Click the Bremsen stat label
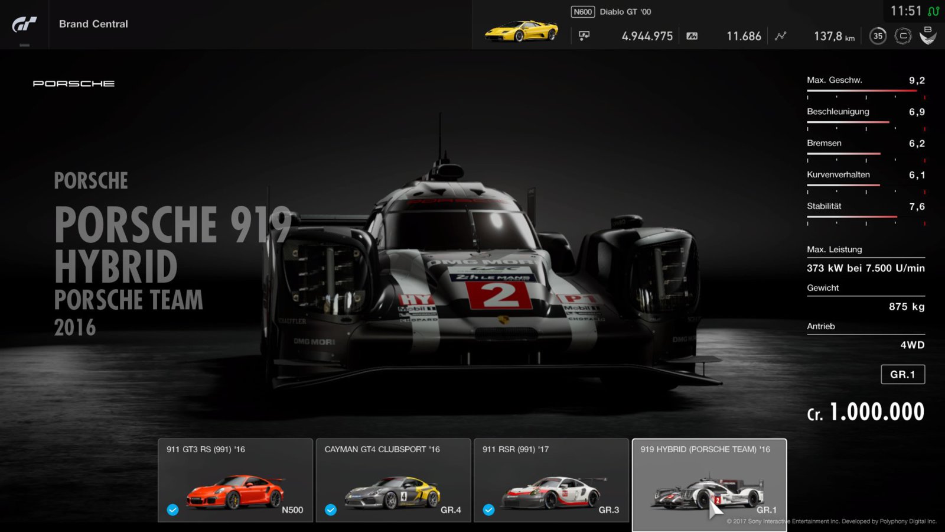The height and width of the screenshot is (532, 945). point(824,143)
